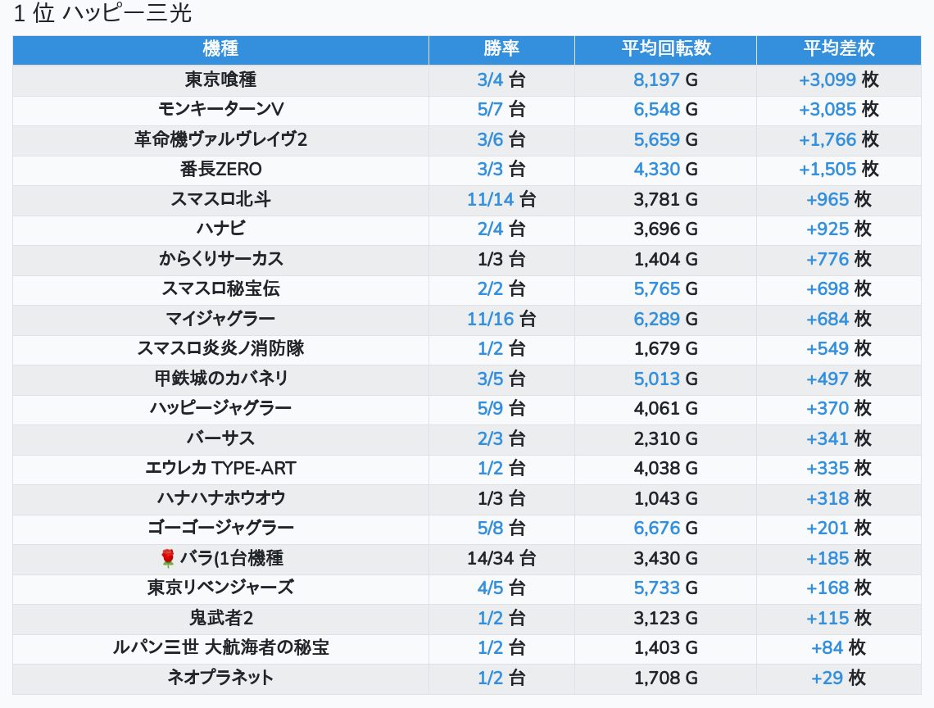
Task: Open the +29 link for ネオプラネット
Action: click(x=827, y=678)
